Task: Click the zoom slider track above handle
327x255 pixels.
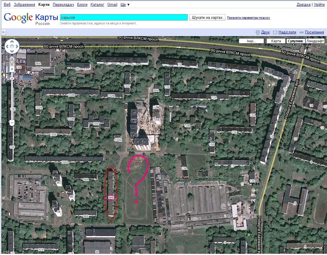Action: click(x=12, y=74)
